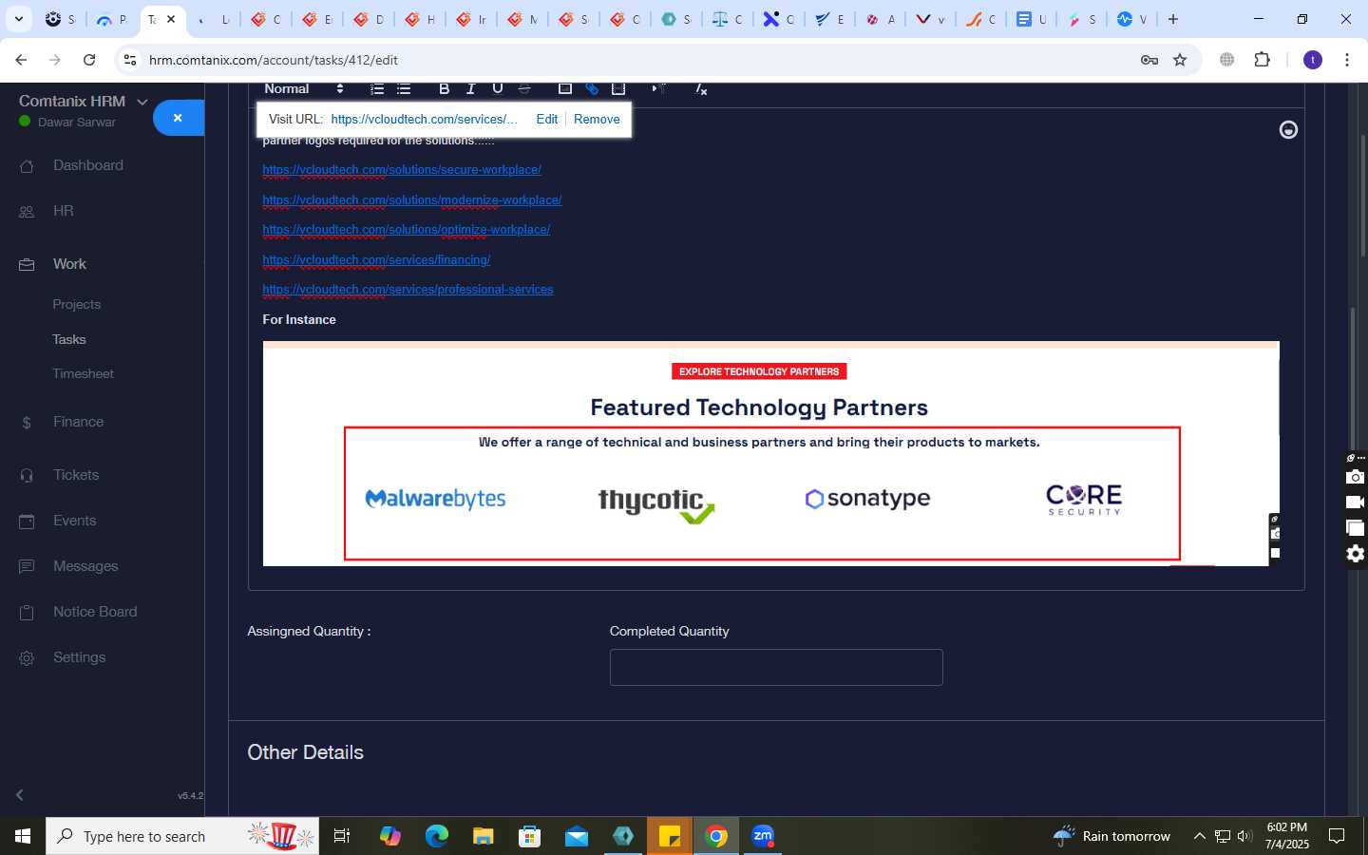Screen dimensions: 1368x855
Task: Open Settings in the sidebar
Action: coord(79,657)
